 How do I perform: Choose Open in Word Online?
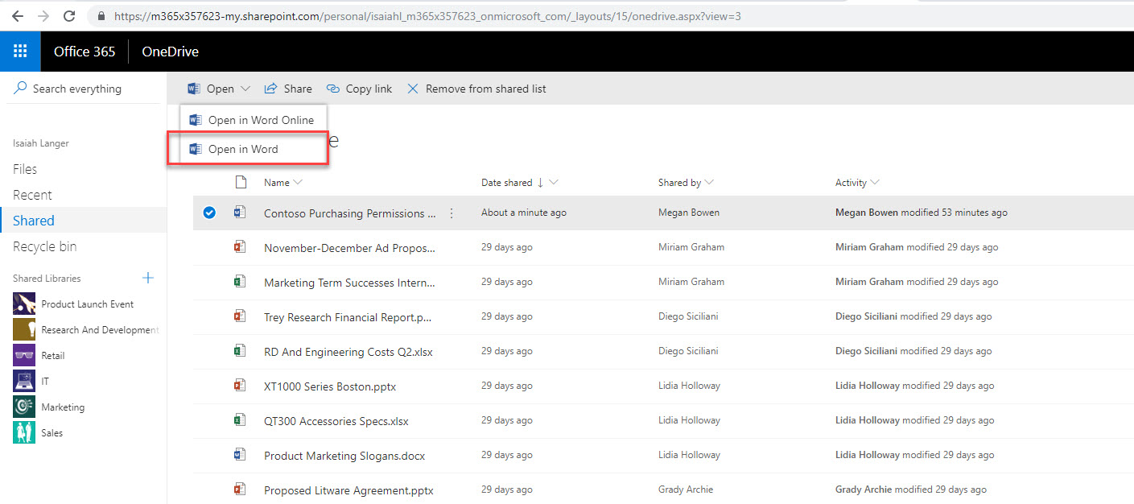pyautogui.click(x=254, y=120)
